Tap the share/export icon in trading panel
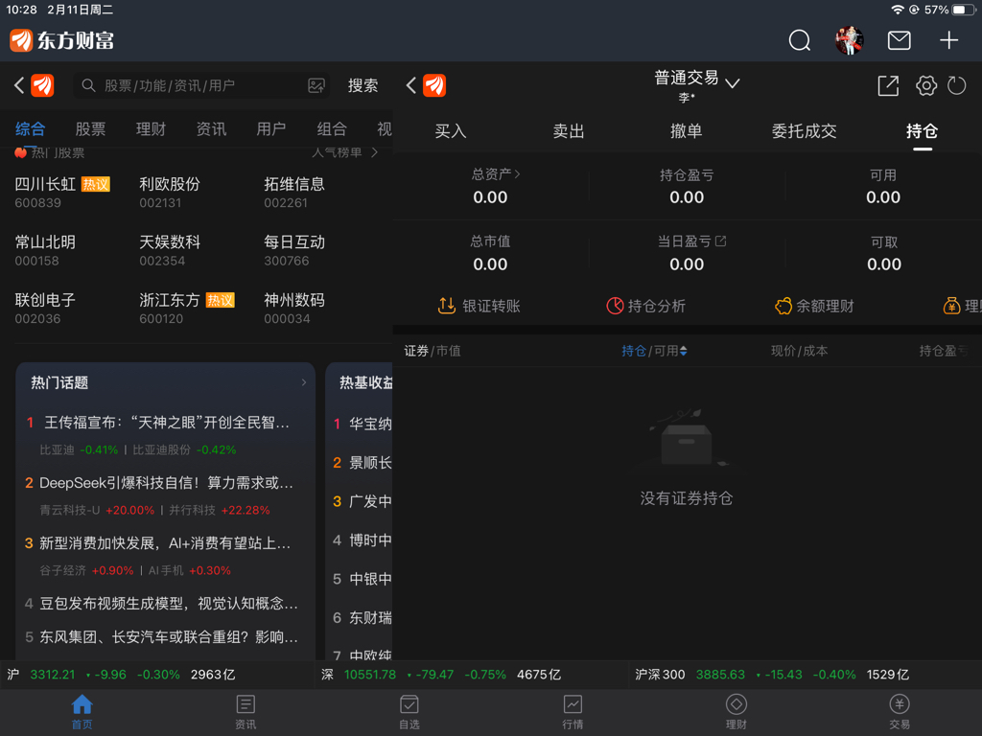This screenshot has height=736, width=982. coord(888,85)
